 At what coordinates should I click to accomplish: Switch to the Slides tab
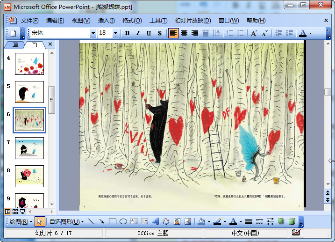click(34, 45)
